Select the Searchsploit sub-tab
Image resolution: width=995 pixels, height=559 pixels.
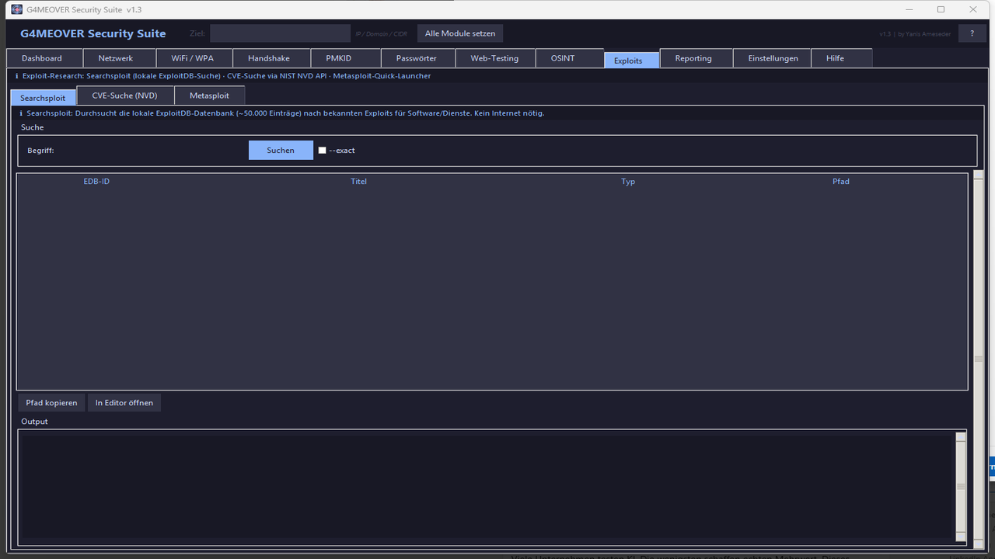click(43, 98)
